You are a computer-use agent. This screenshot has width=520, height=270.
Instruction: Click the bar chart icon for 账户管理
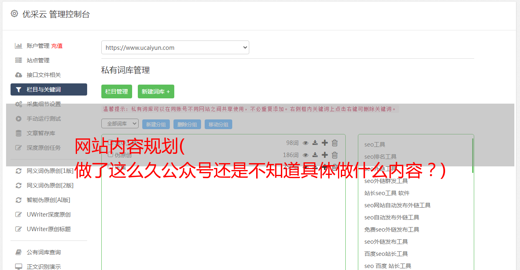(x=19, y=46)
